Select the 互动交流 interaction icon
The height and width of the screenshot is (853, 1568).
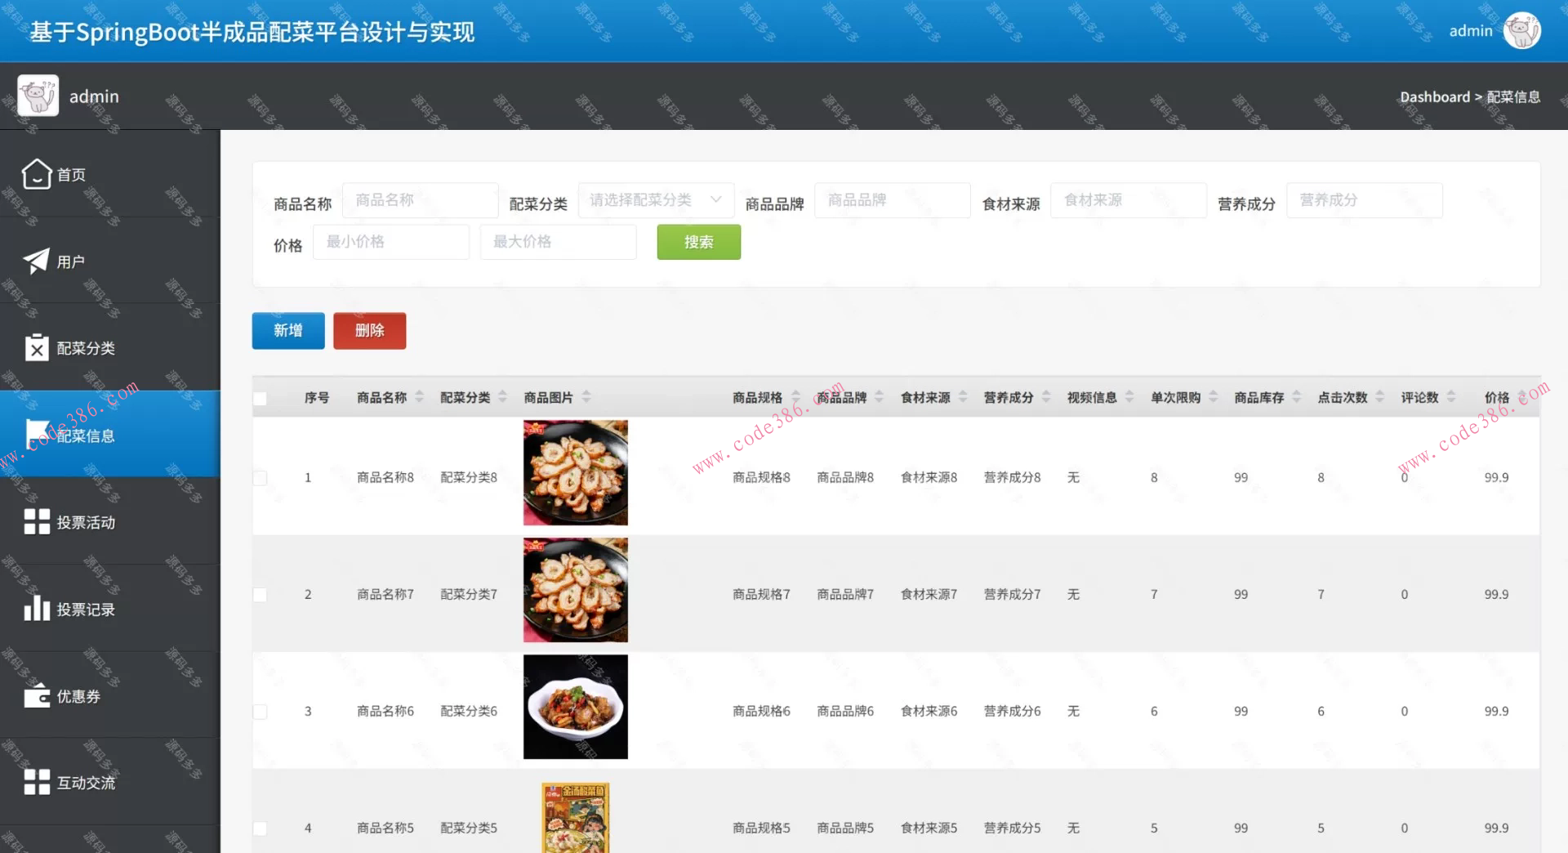(36, 782)
